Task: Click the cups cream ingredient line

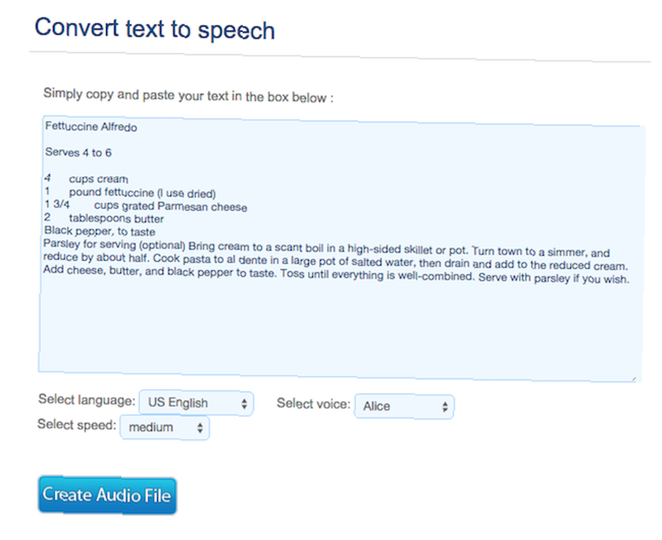Action: 86,179
